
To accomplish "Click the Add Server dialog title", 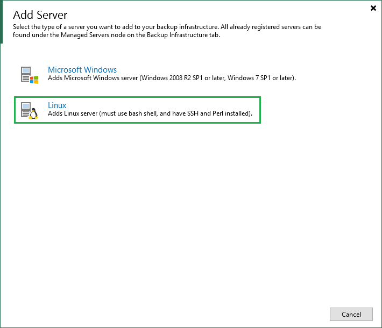I will click(40, 15).
